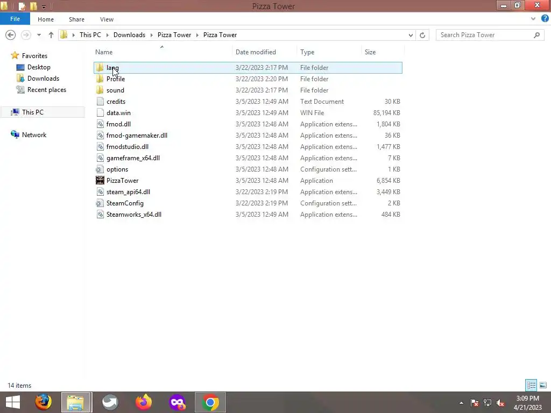Open File Explorer taskbar button
Viewport: 551px width, 413px height.
76,402
